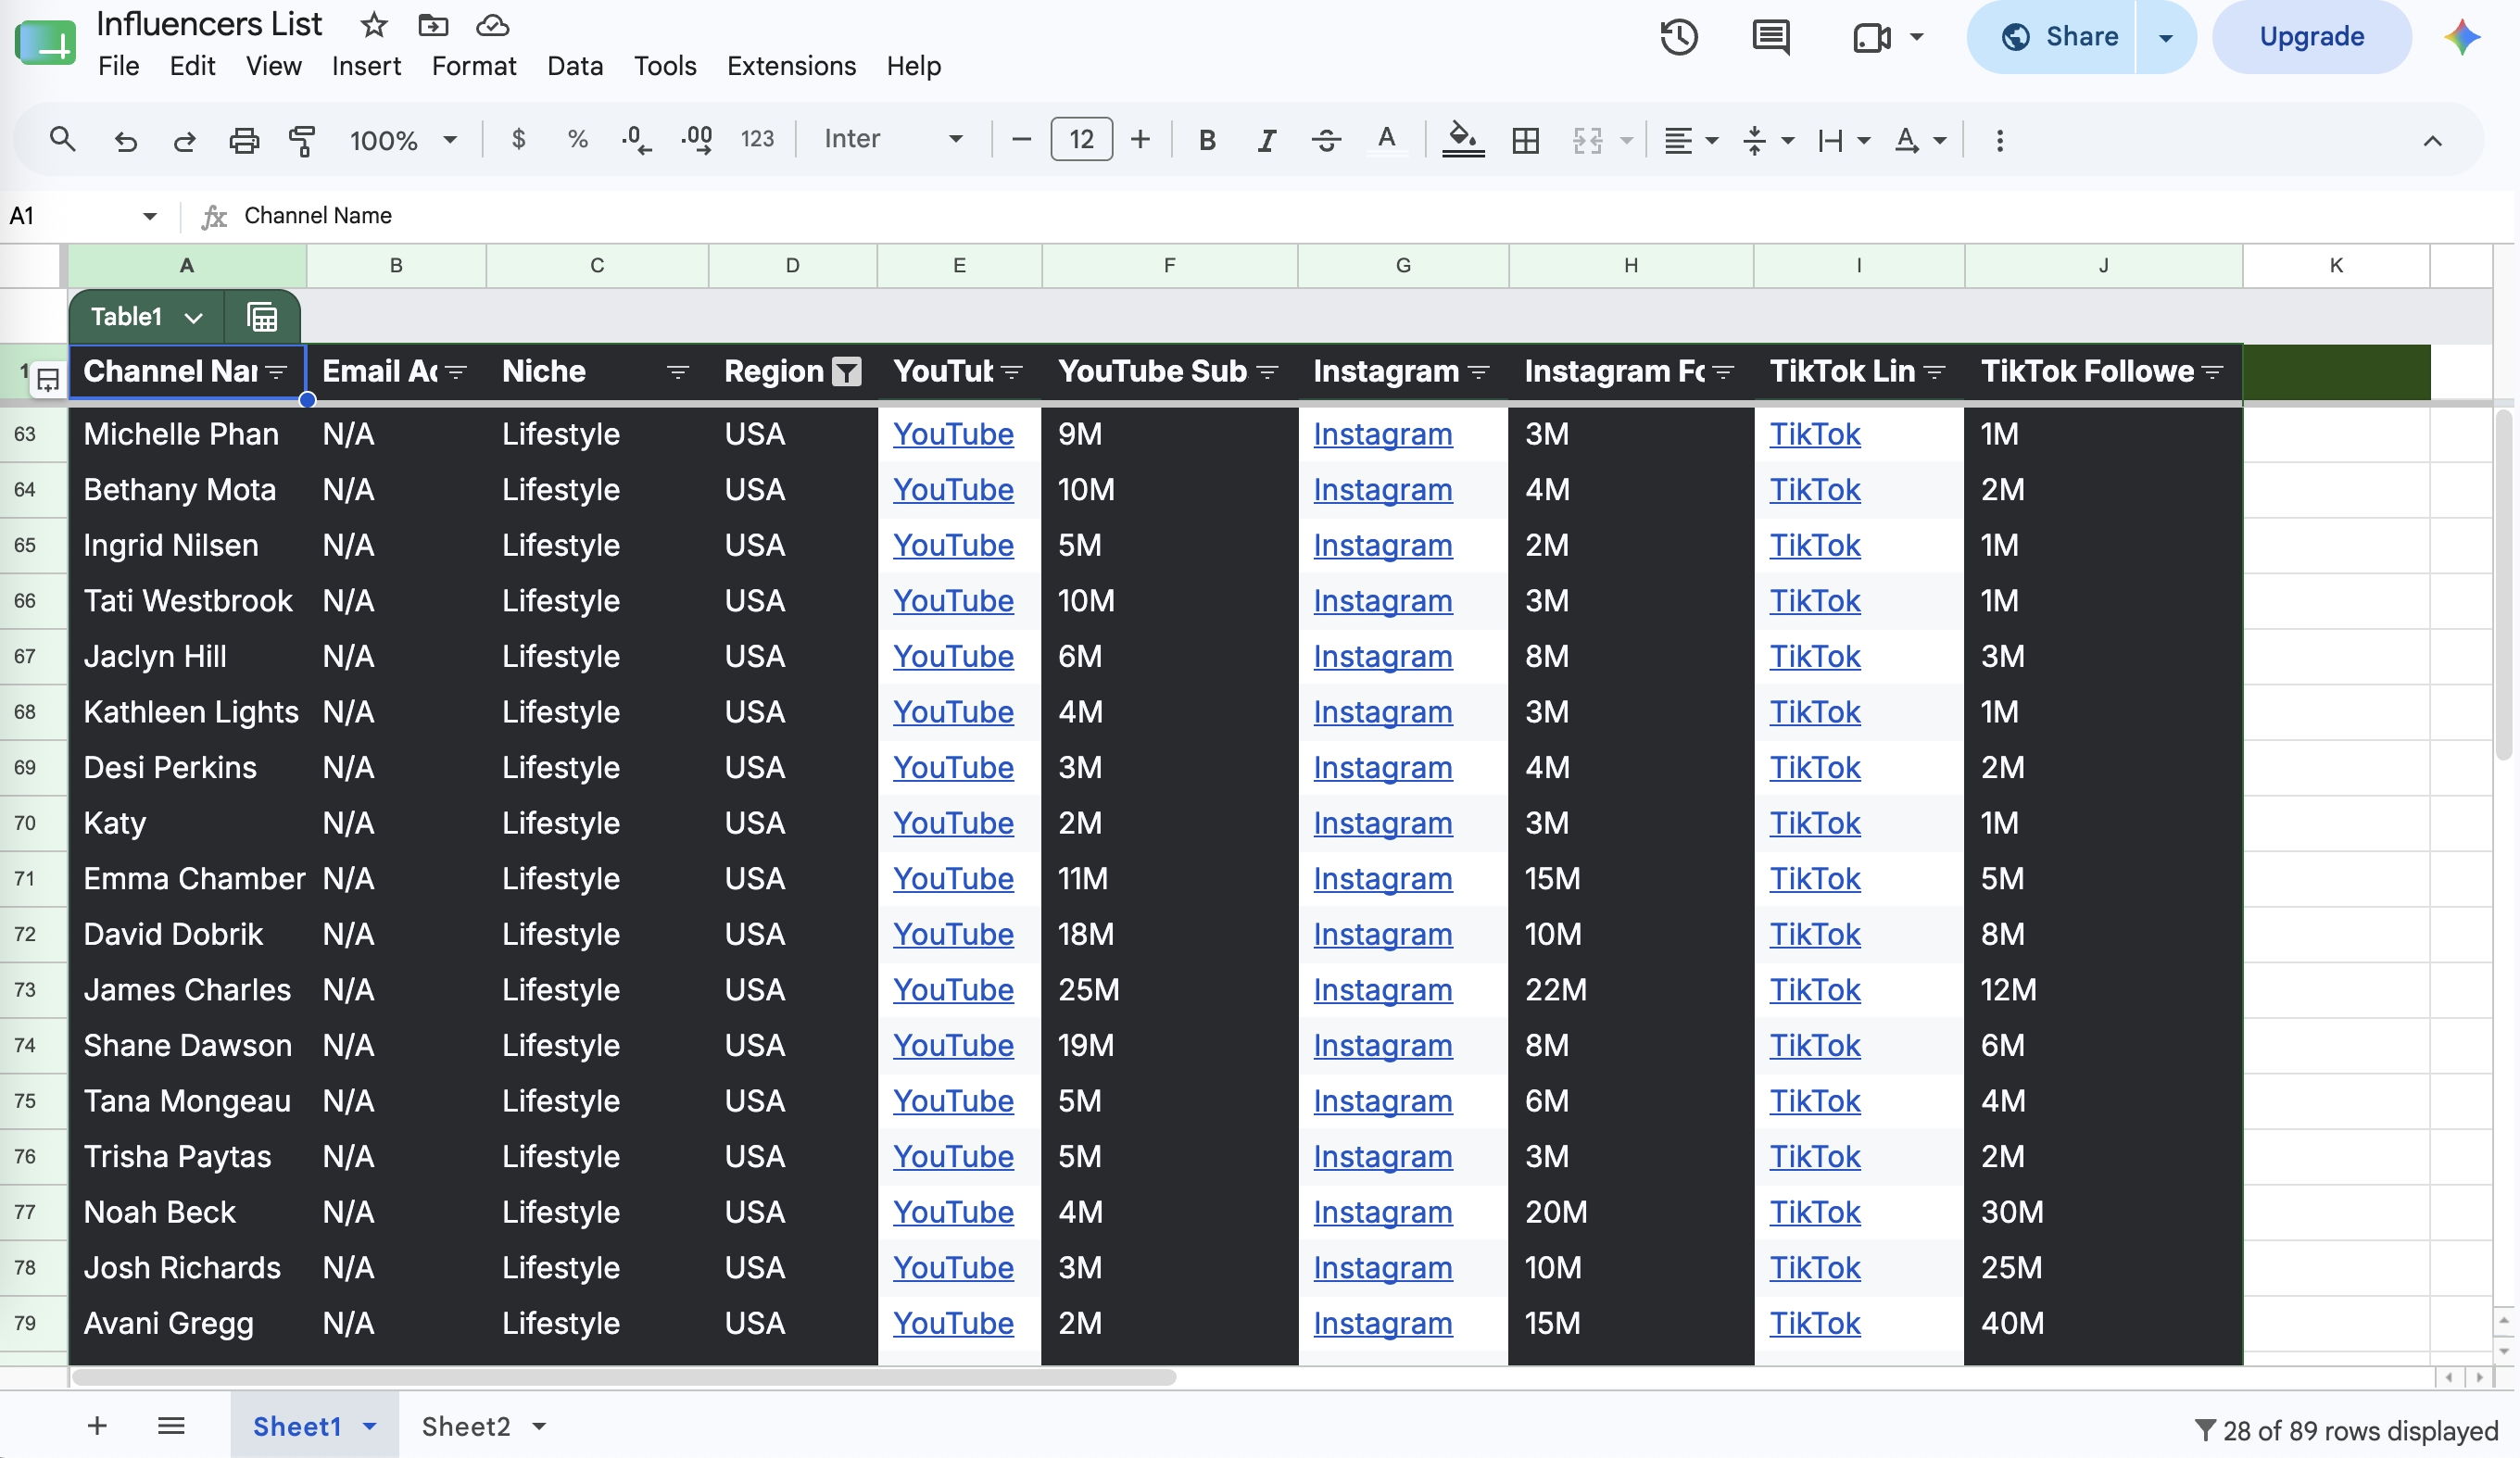The image size is (2520, 1458).
Task: Click the Gemini sparkle icon
Action: (2462, 37)
